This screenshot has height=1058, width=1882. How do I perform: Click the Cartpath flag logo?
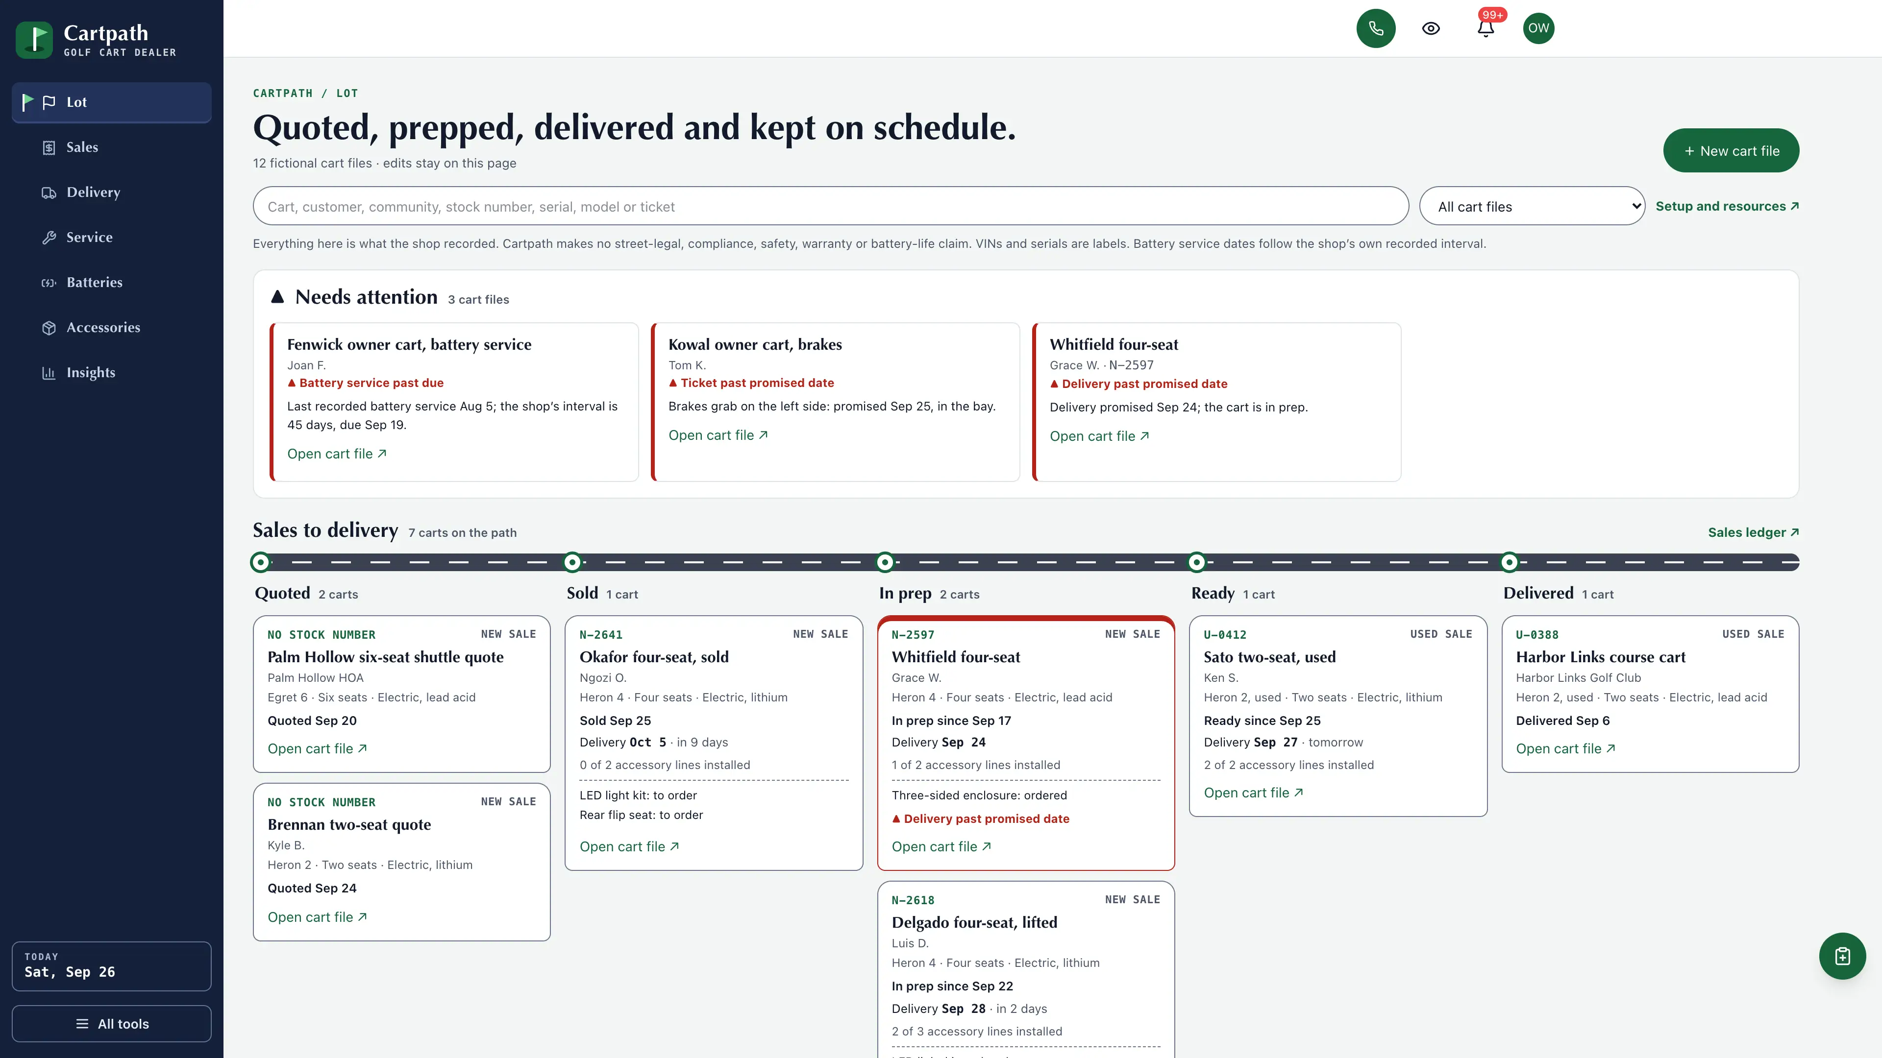(34, 39)
